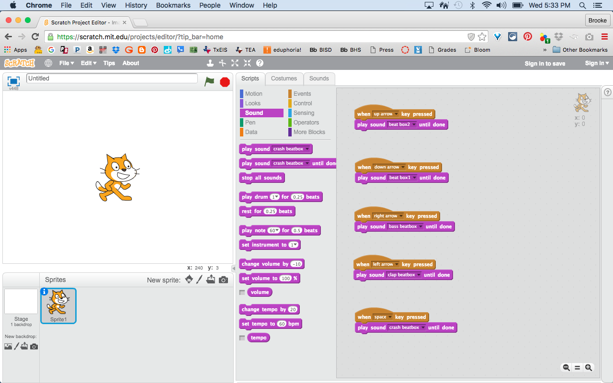Viewport: 613px width, 383px height.
Task: Reload the Scratch page
Action: [35, 37]
